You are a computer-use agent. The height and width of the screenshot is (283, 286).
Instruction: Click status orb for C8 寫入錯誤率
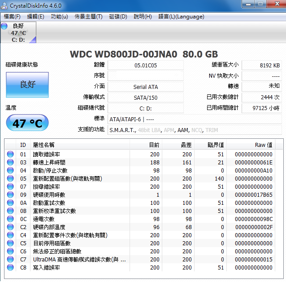click(x=10, y=267)
